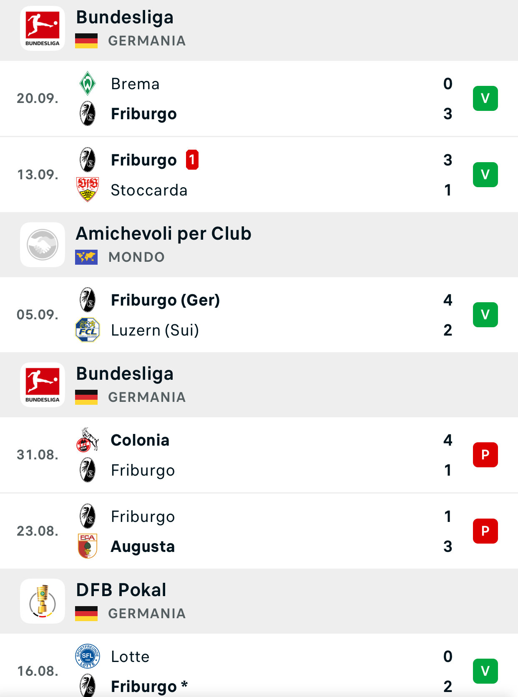Open the Friburgo (Ger) vs Luzern match

(x=259, y=315)
